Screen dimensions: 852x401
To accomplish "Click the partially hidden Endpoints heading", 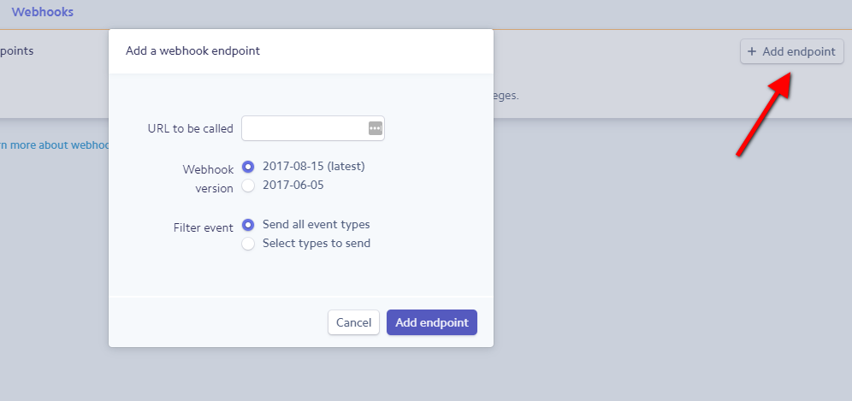I will (17, 51).
